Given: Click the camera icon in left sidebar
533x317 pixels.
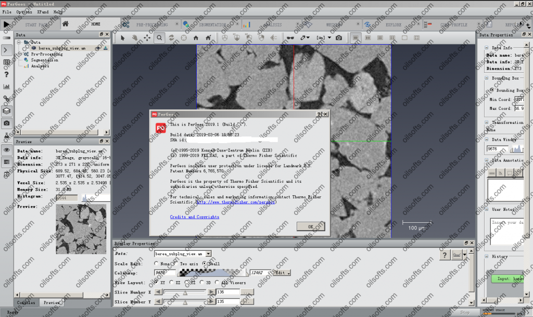Looking at the screenshot, I should coord(6,123).
